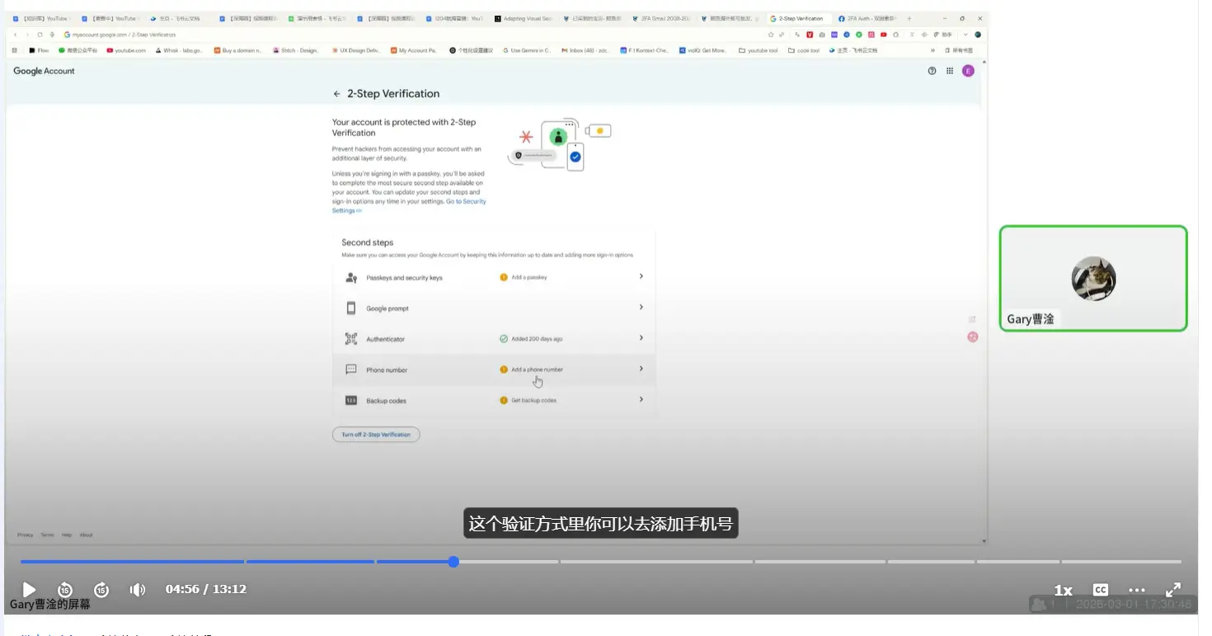Image resolution: width=1212 pixels, height=636 pixels.
Task: Select Gary曹淦 participant thumbnail
Action: coord(1093,279)
